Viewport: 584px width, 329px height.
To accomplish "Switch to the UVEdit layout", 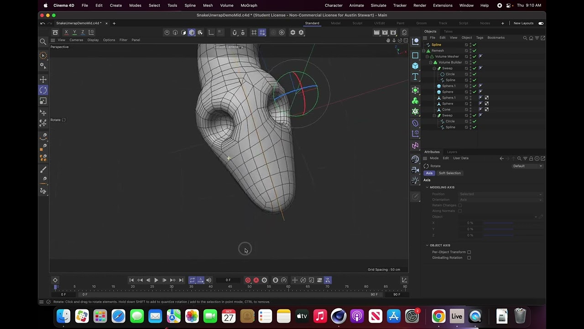I will tap(380, 23).
